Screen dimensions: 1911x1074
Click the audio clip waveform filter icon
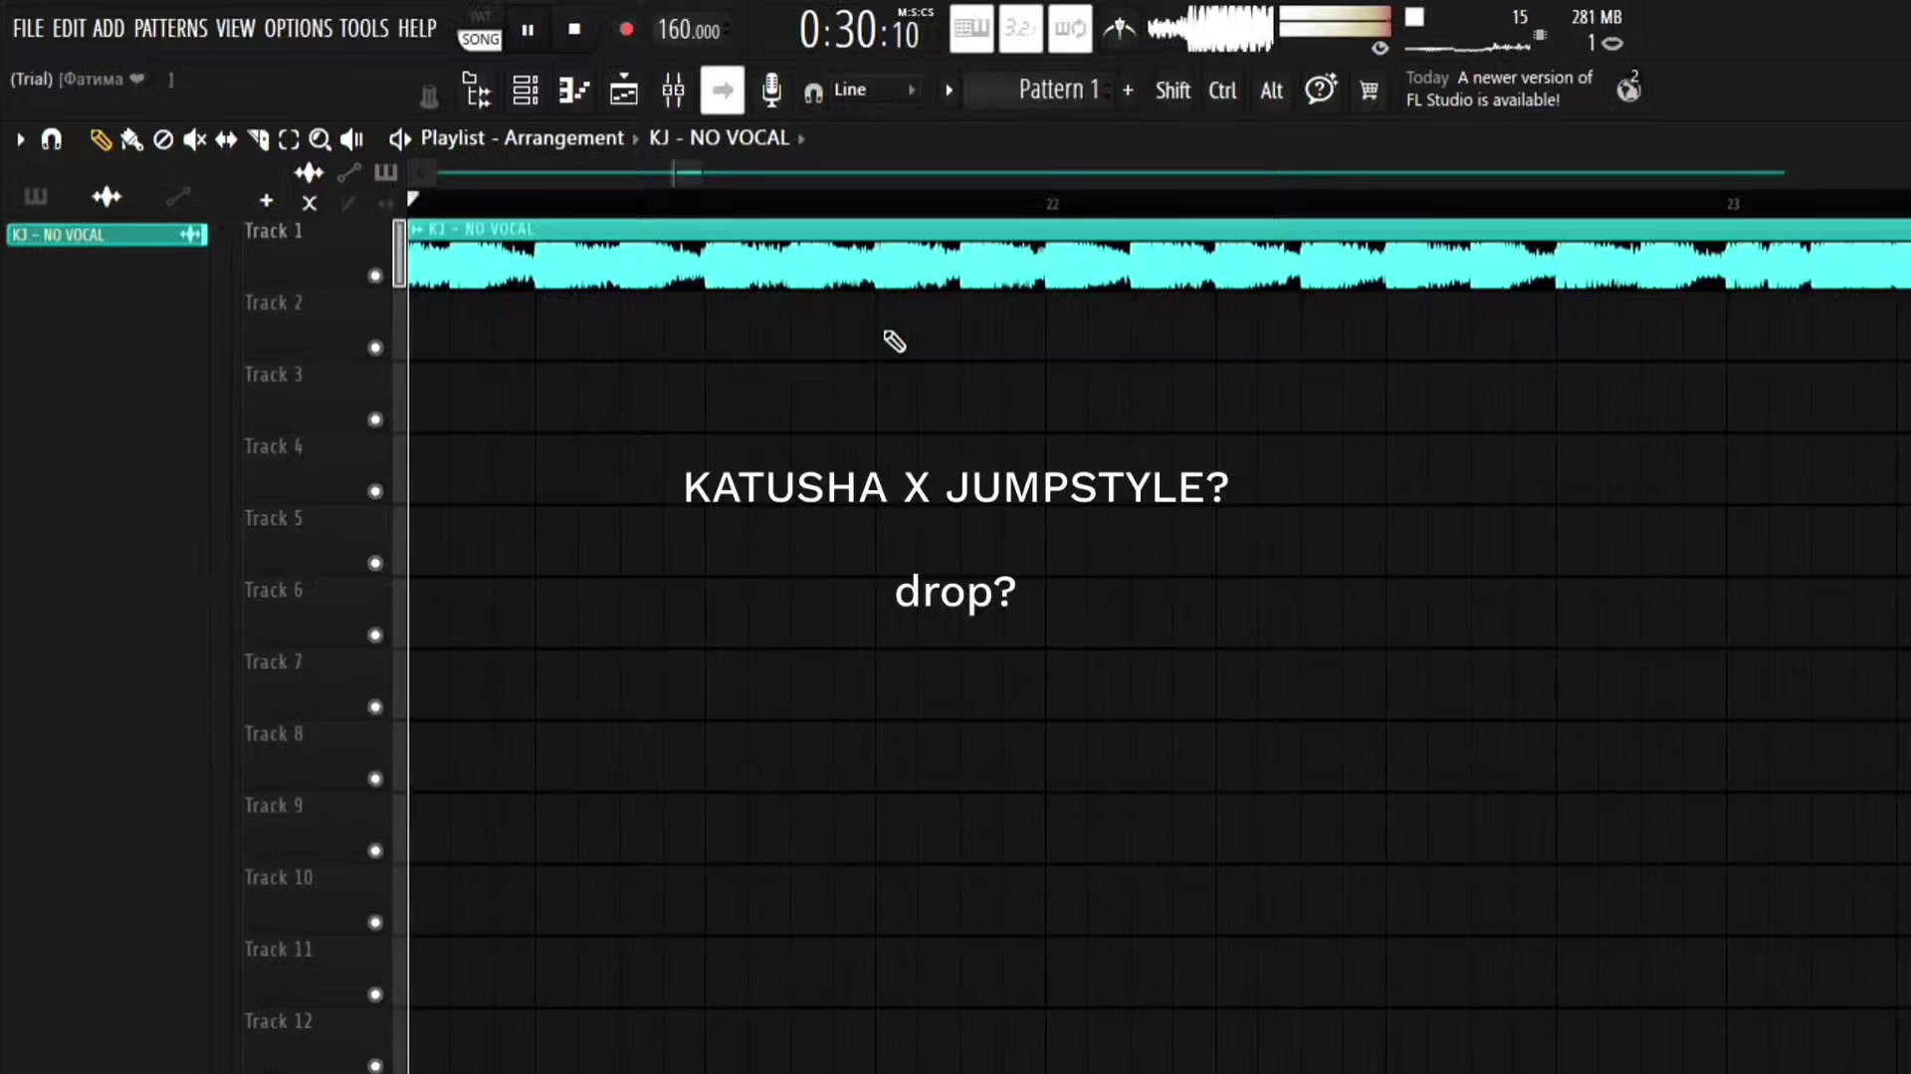point(309,173)
